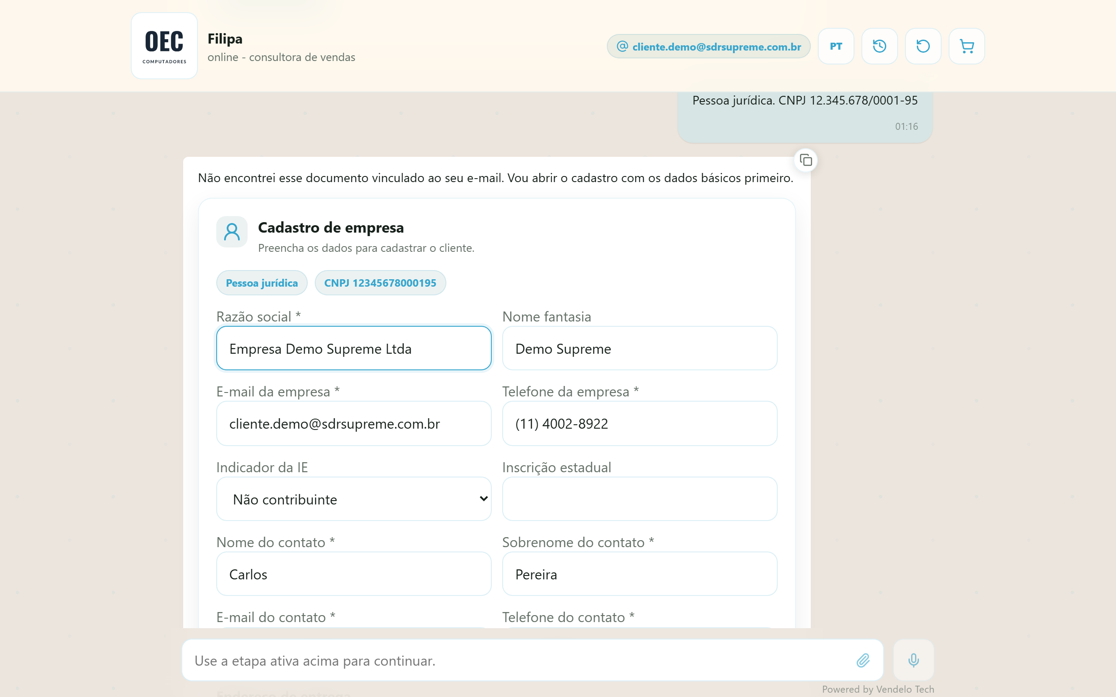
Task: Switch language with the PT button
Action: pos(836,46)
